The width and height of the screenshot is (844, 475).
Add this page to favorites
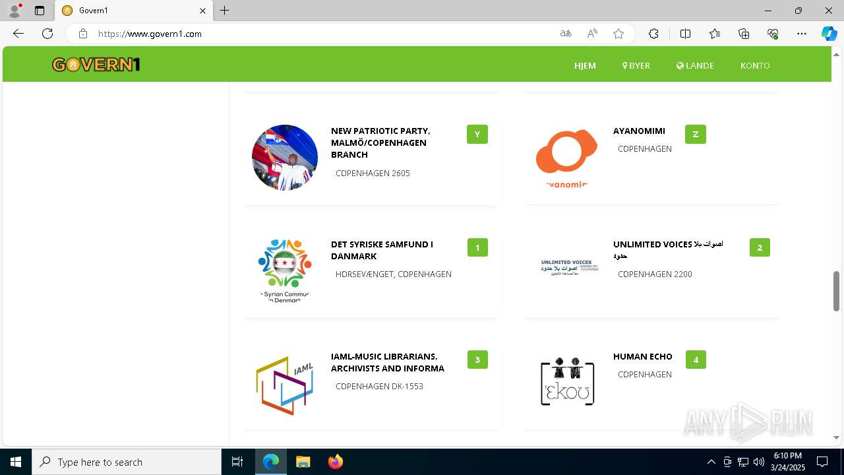tap(618, 34)
